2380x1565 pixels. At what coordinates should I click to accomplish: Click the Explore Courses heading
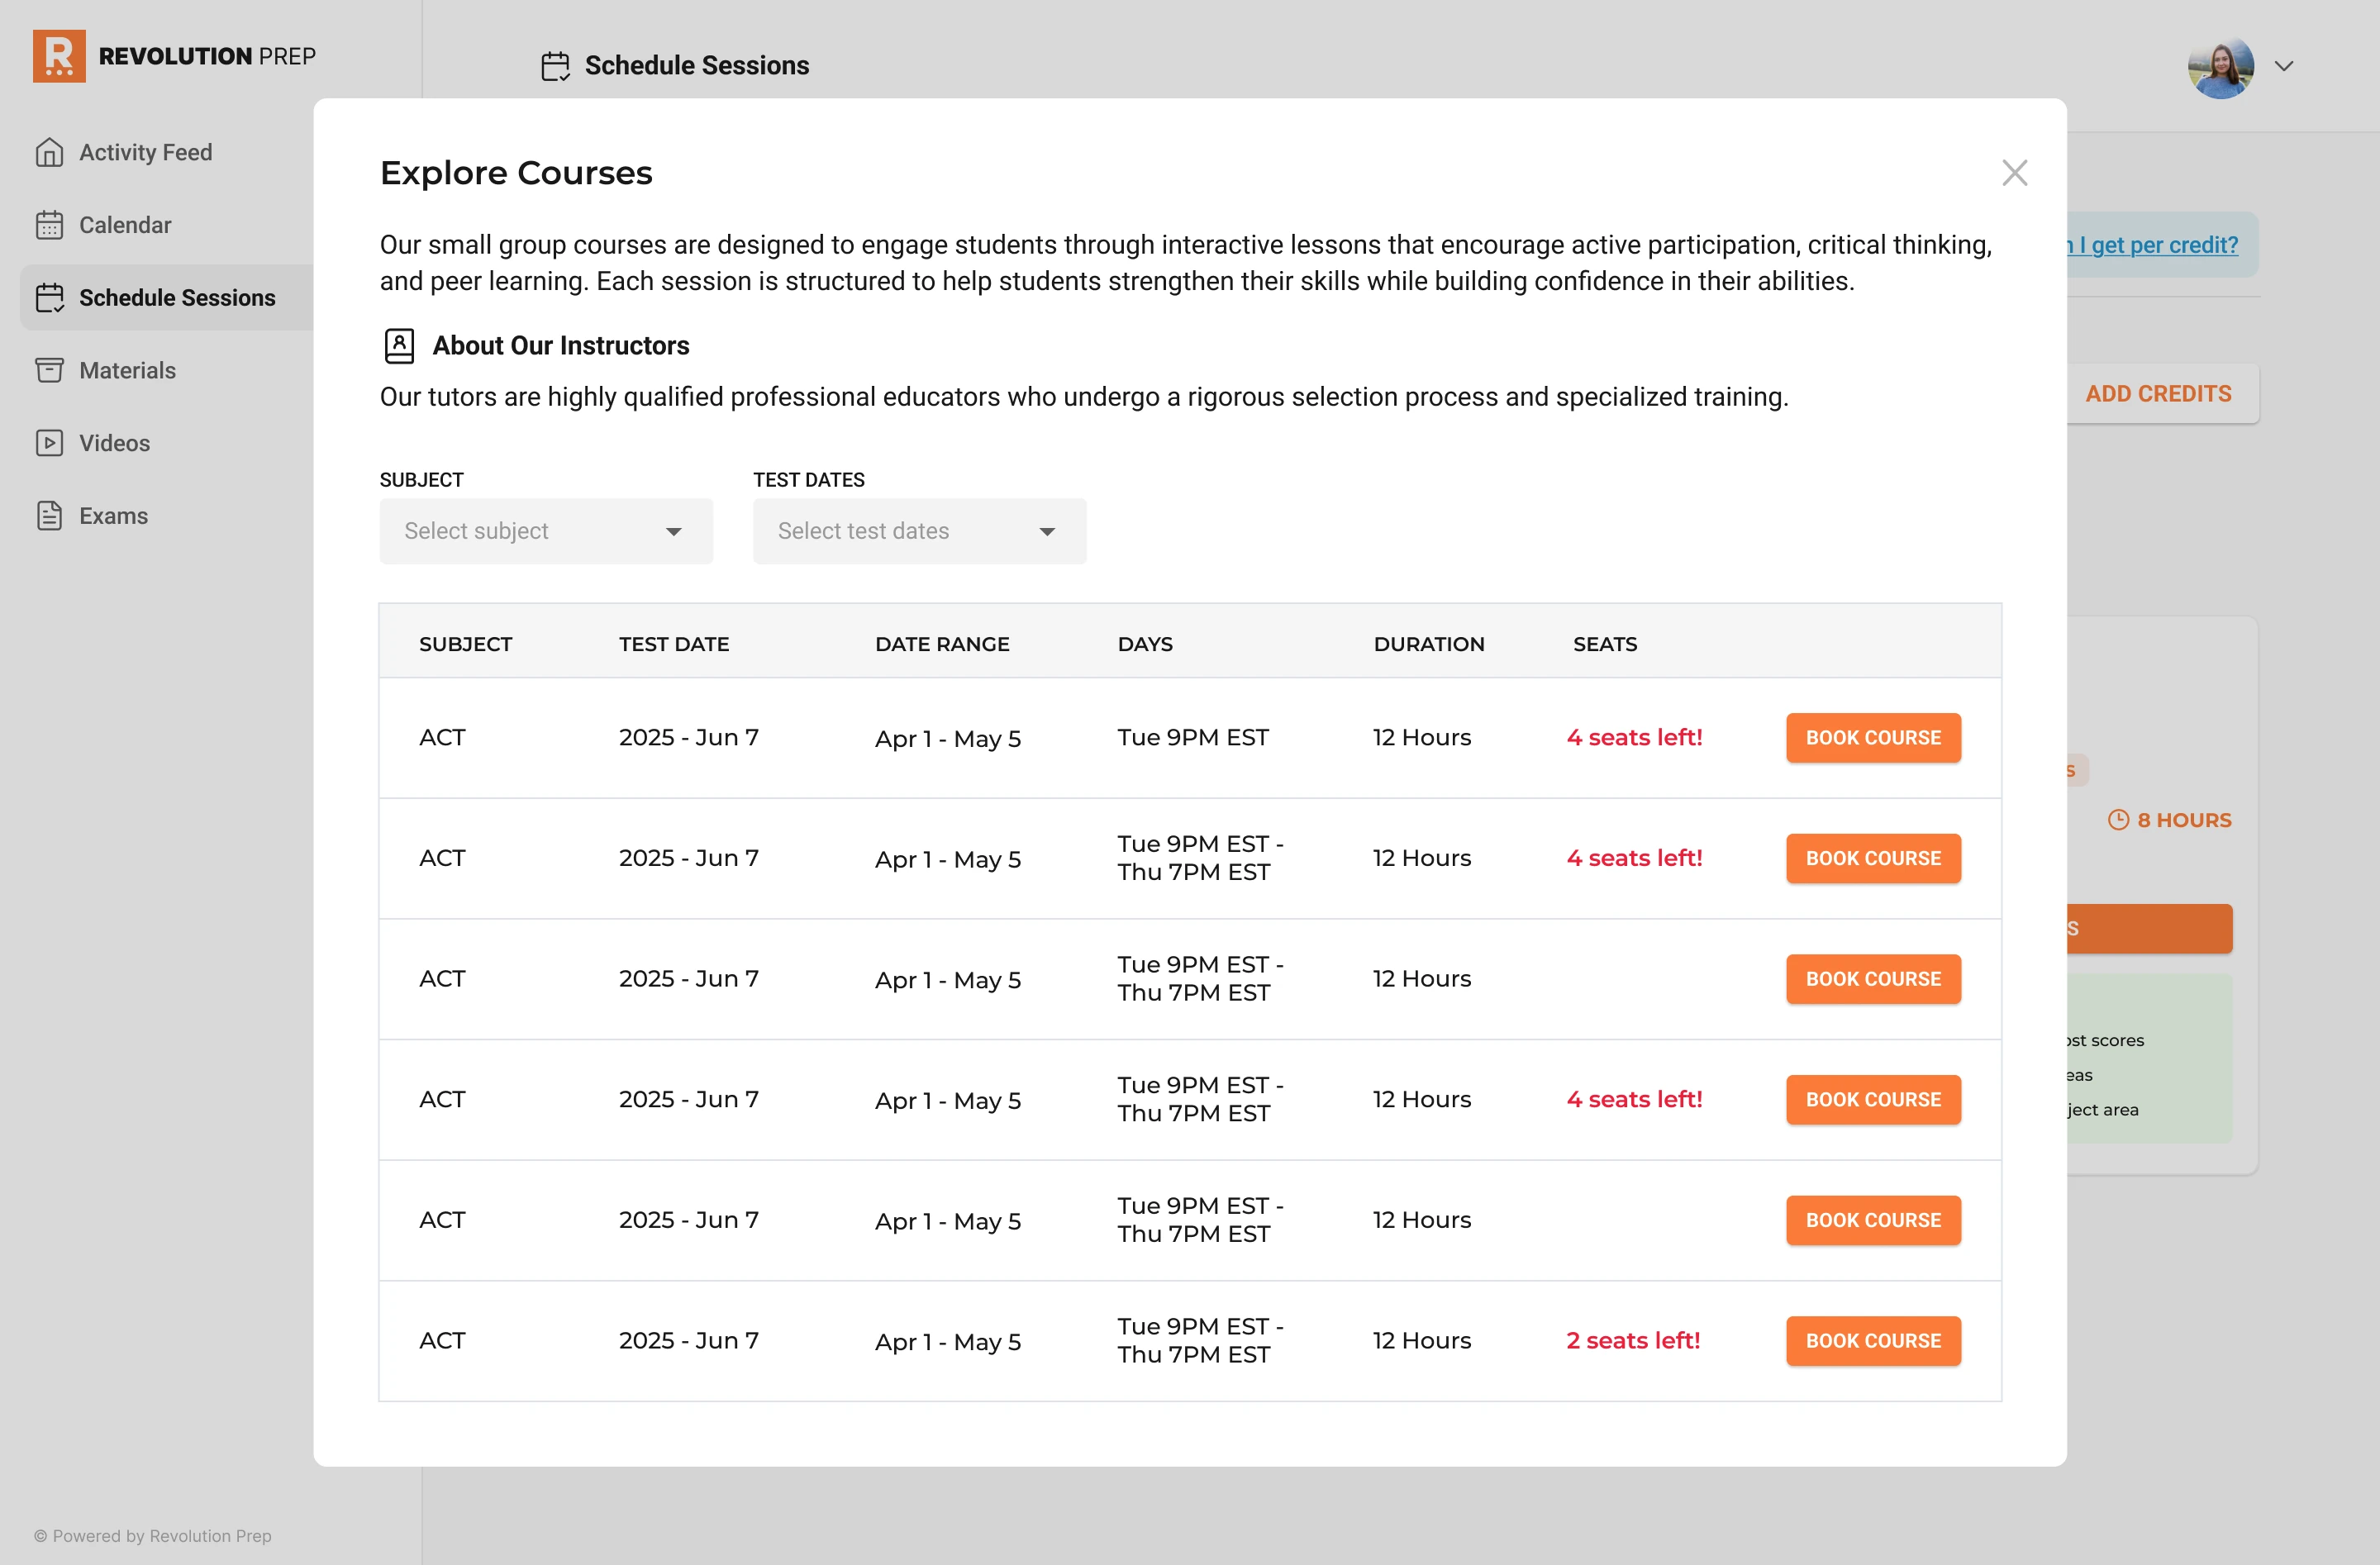(516, 173)
